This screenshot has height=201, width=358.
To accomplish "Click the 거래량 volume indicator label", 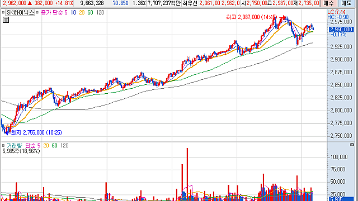I will tap(15, 145).
